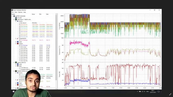Check the Available Memory checkbox
173x97 pixels.
point(20,69)
